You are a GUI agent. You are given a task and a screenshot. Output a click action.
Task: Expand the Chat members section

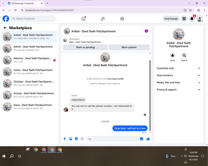tap(178, 76)
